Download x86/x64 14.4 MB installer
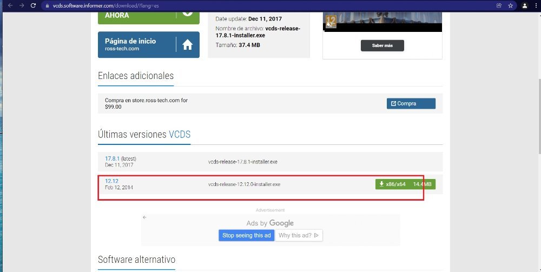 point(405,184)
